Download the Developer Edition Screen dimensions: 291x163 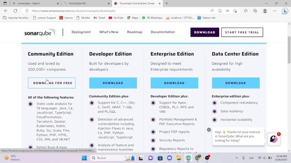[x=113, y=83]
